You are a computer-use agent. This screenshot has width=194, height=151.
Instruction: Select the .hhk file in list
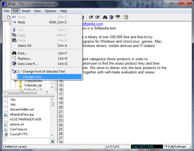click(13, 105)
